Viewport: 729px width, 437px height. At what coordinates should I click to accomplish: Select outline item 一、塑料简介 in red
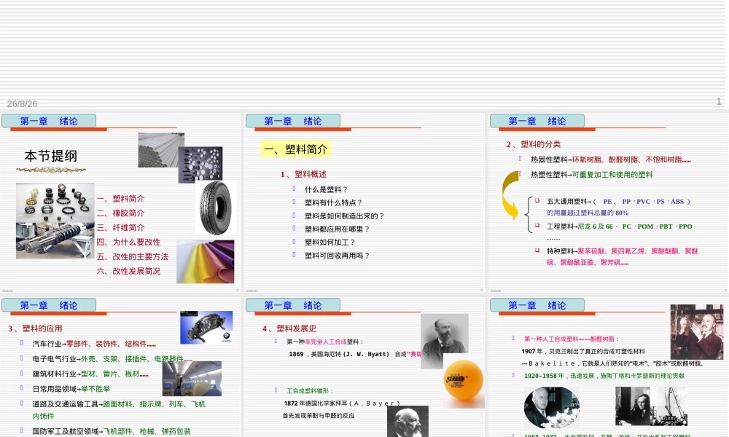point(121,199)
